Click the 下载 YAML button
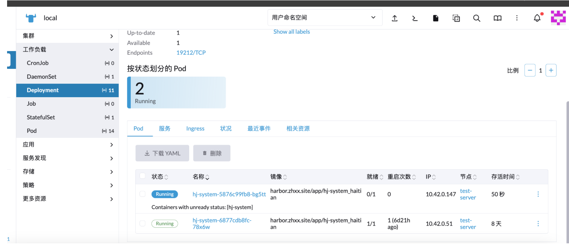The image size is (569, 249). tap(162, 153)
